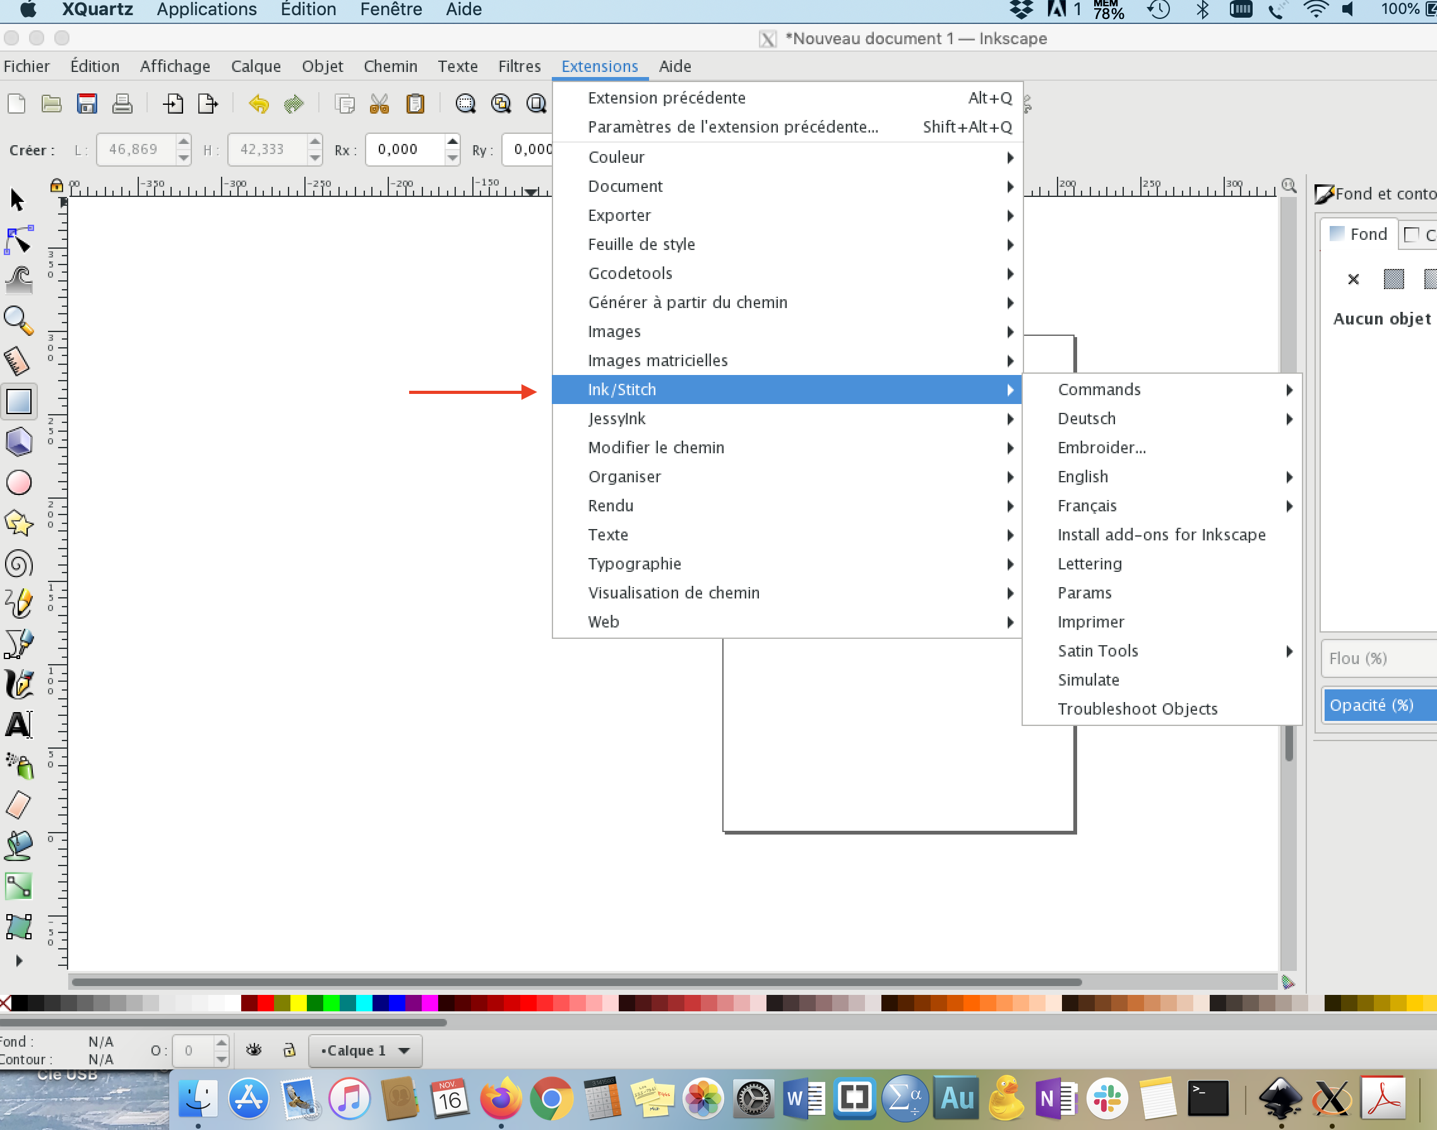Click the horizontal canvas scrollbar

tap(576, 982)
